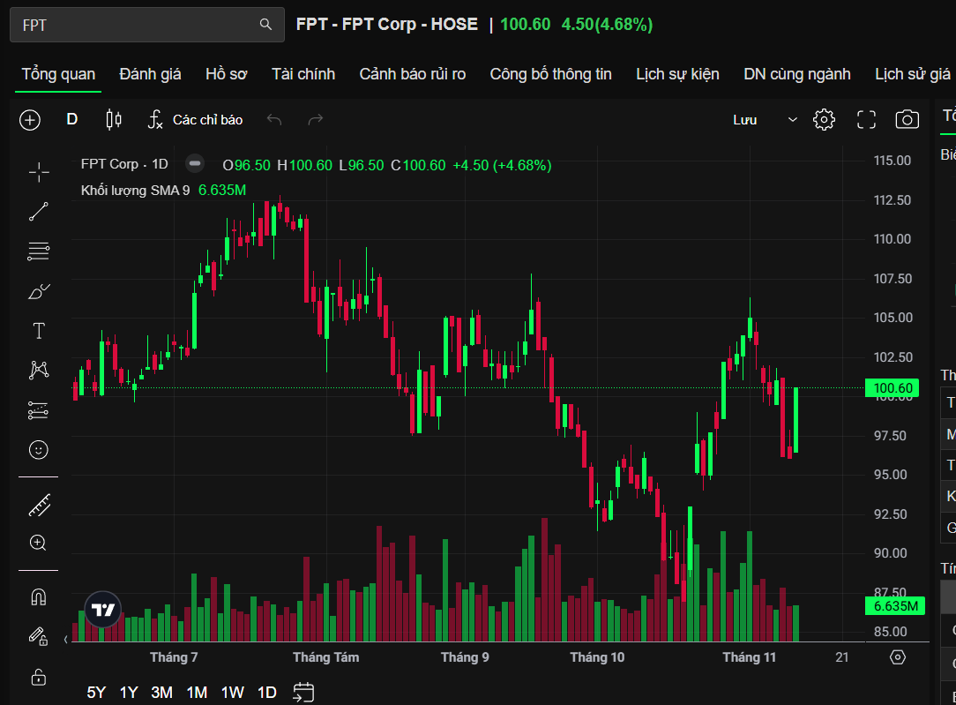This screenshot has width=956, height=705.
Task: Select the trend line drawing tool
Action: click(38, 212)
